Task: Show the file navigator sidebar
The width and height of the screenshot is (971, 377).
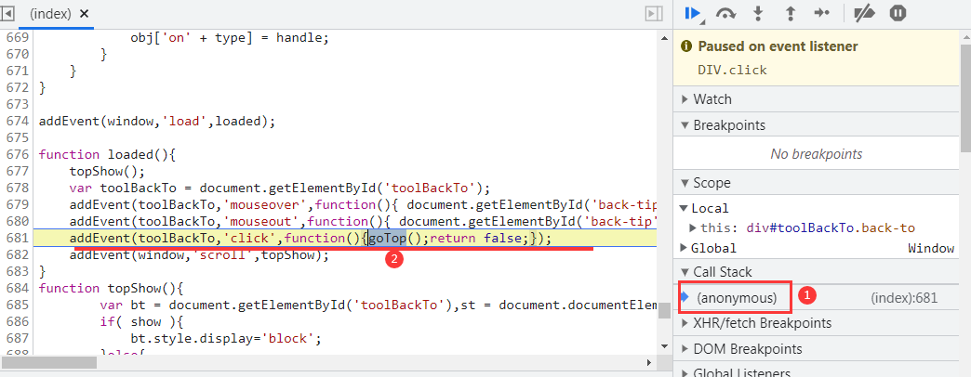Action: 9,14
